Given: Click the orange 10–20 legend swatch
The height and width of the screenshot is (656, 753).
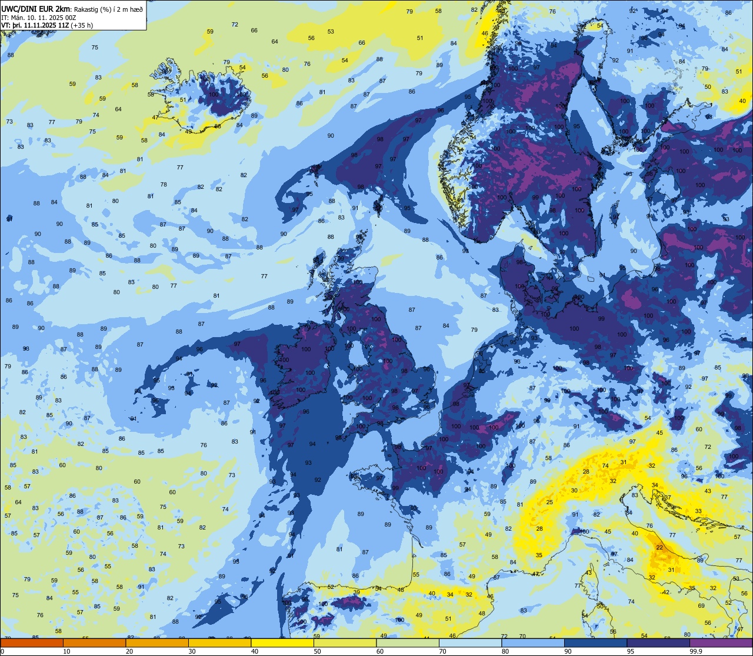Looking at the screenshot, I should pyautogui.click(x=94, y=643).
